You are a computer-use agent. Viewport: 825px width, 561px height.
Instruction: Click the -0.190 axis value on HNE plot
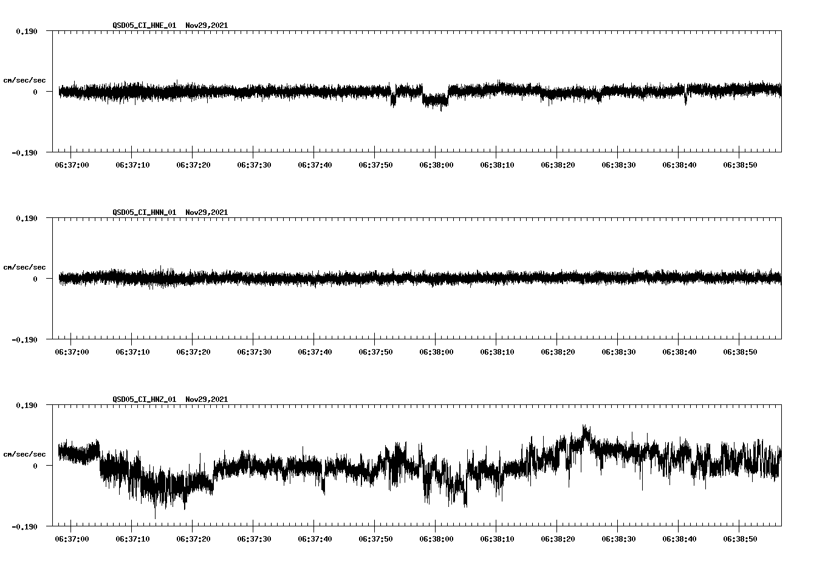click(x=24, y=152)
